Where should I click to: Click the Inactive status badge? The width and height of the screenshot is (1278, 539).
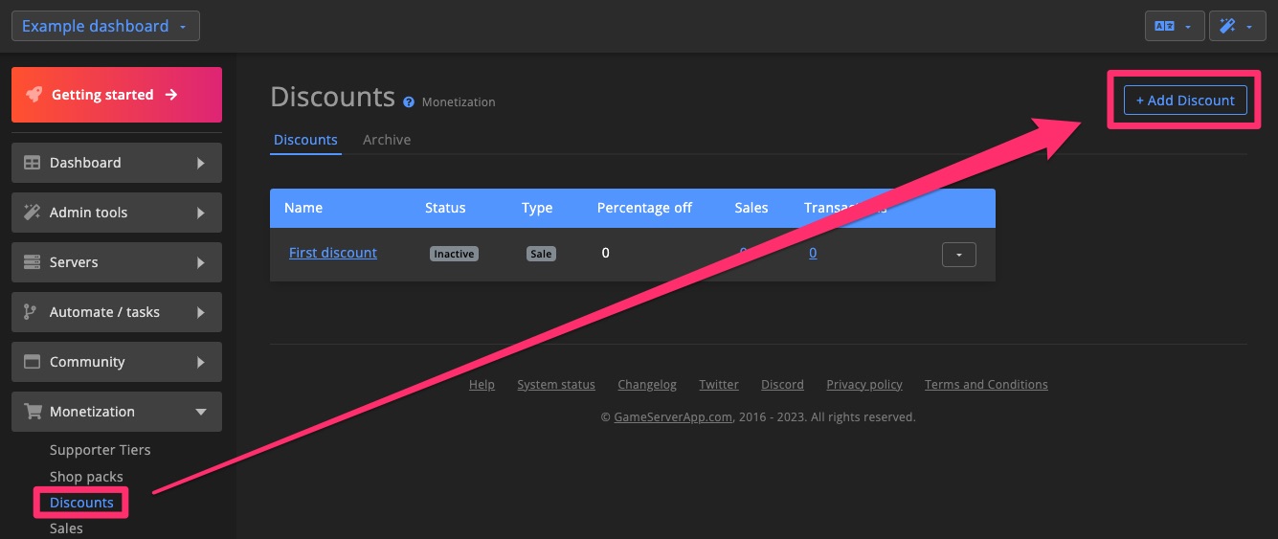(x=454, y=254)
